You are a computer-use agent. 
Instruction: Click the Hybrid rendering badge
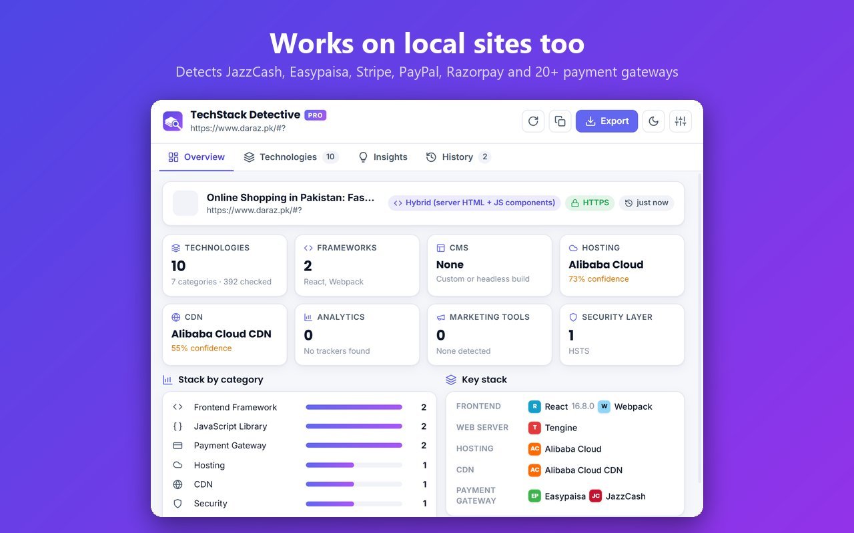point(474,203)
